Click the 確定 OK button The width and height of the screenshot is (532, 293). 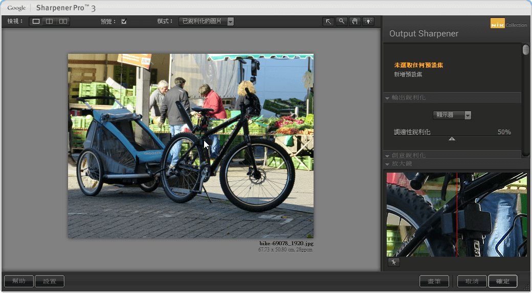click(502, 281)
